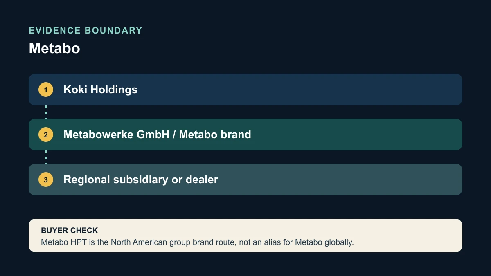The height and width of the screenshot is (276, 491).
Task: Click the yellow number 3 badge
Action: pyautogui.click(x=46, y=180)
